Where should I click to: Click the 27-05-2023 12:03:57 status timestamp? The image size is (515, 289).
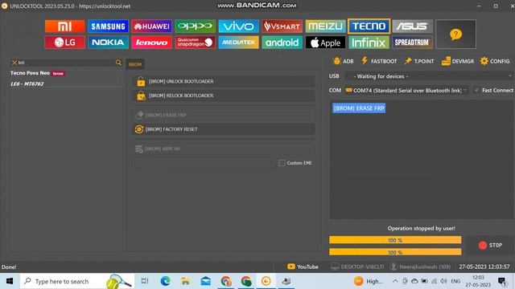click(x=484, y=267)
